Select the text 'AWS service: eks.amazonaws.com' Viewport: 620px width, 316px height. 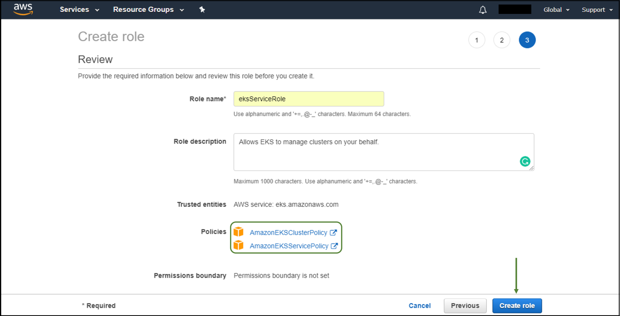click(286, 205)
